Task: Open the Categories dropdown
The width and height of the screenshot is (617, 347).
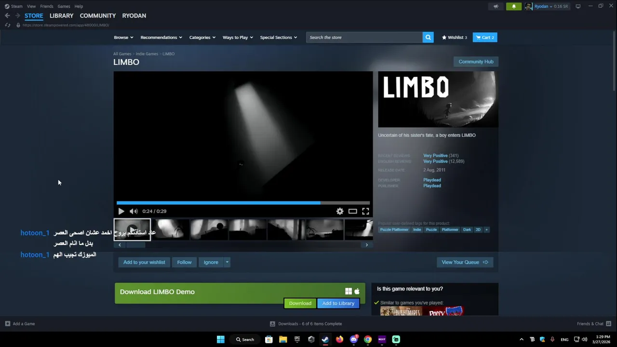Action: click(202, 38)
